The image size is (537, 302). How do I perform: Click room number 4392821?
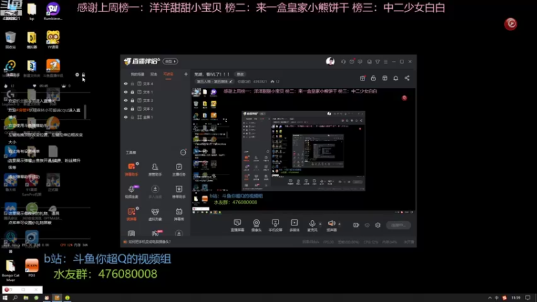tap(260, 81)
